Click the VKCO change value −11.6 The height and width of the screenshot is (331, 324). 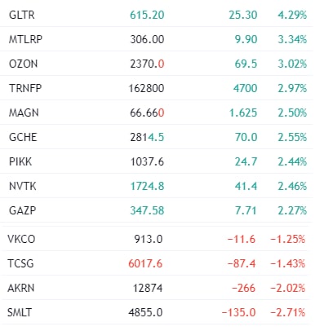(242, 239)
